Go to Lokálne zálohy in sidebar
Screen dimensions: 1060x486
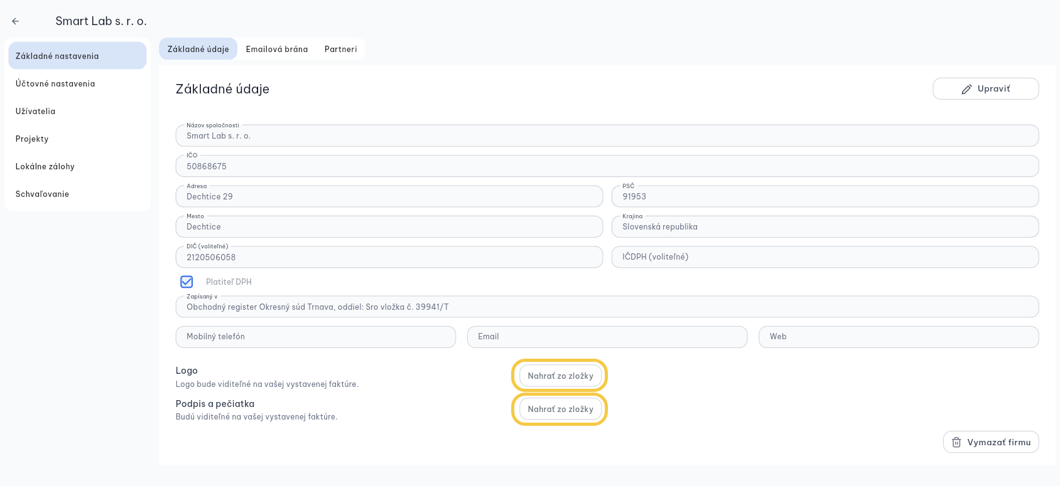(77, 166)
